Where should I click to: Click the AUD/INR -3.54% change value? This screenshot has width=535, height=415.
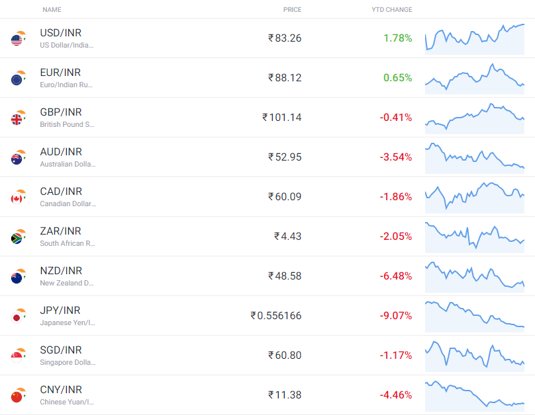point(396,157)
